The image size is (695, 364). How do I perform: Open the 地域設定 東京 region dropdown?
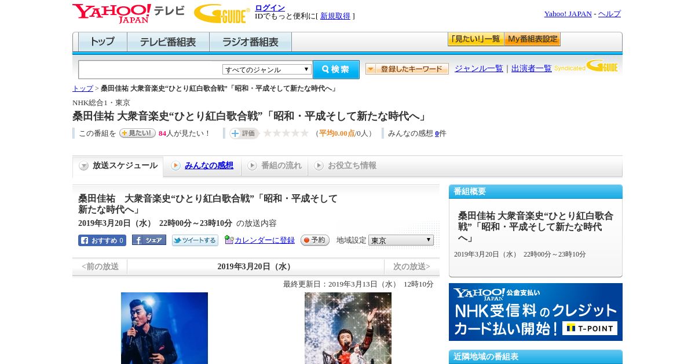pos(401,240)
